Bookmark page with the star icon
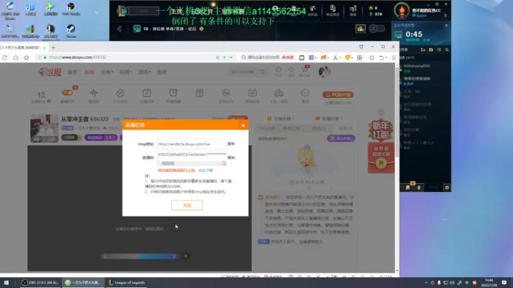This screenshot has width=513, height=288. (26, 58)
